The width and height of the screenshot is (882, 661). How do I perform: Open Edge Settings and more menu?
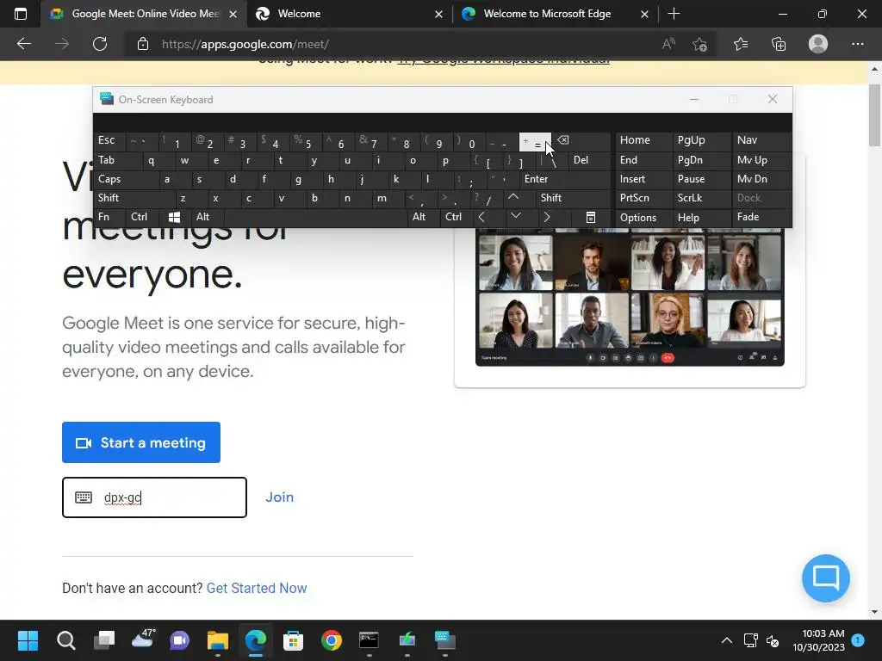(857, 44)
